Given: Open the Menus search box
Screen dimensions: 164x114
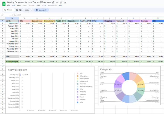Looking at the screenshot, I should [x=8, y=10].
